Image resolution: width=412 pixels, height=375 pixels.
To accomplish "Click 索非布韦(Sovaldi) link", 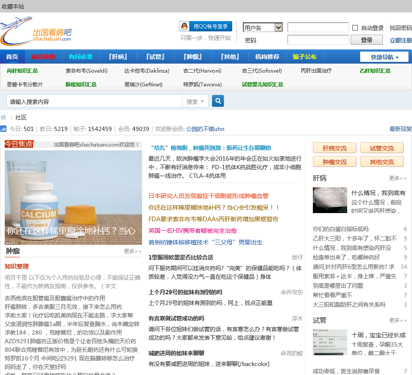I will [x=86, y=71].
